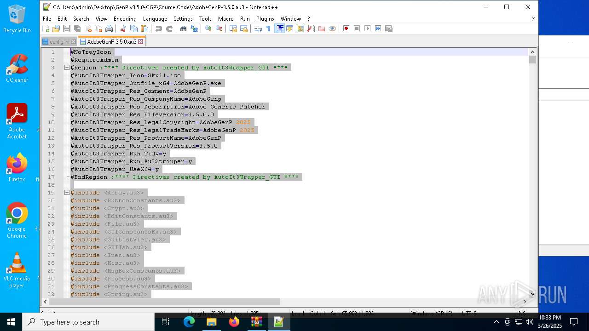
Task: Switch to the config.ini tab
Action: (59, 42)
